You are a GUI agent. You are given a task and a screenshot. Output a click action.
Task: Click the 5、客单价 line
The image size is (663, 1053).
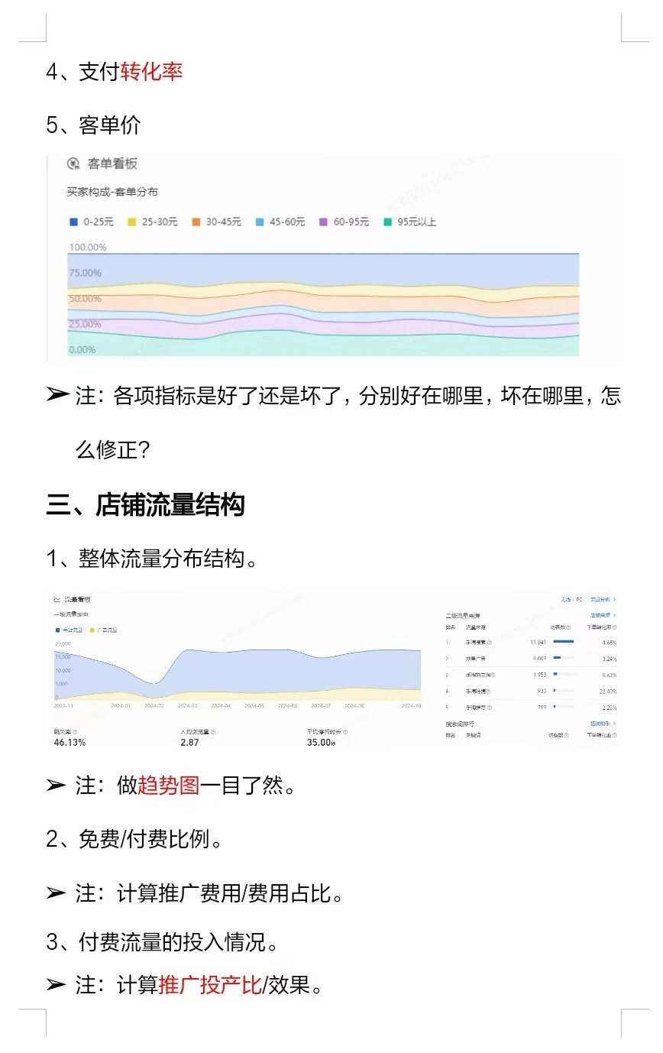click(94, 125)
